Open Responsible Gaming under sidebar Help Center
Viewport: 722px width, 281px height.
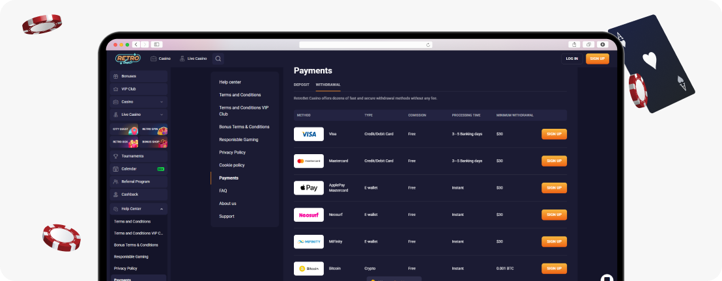click(x=131, y=257)
